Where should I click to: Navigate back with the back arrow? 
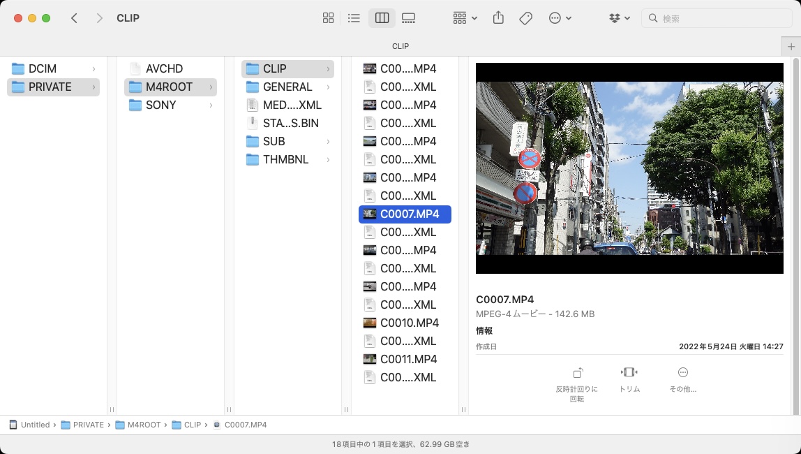point(74,18)
